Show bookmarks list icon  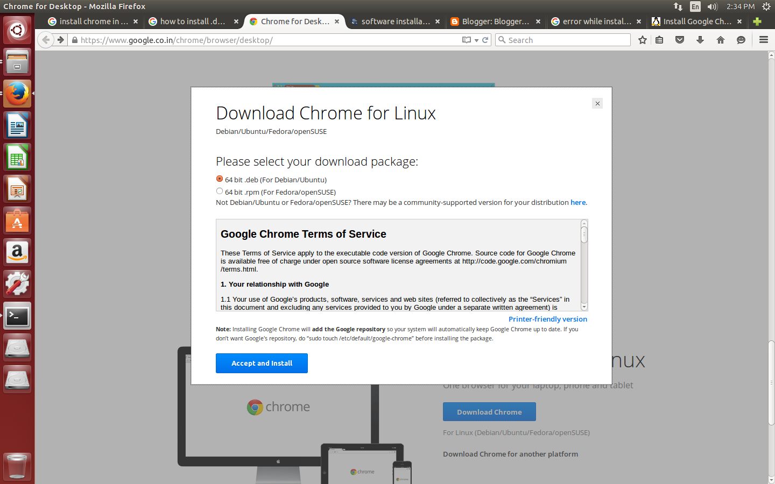click(x=659, y=40)
